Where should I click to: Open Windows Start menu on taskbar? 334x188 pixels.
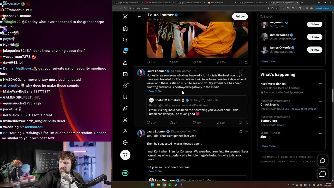tap(153, 185)
